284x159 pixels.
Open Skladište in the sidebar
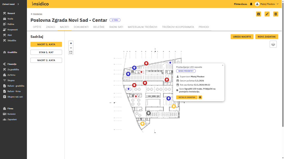coord(12,41)
